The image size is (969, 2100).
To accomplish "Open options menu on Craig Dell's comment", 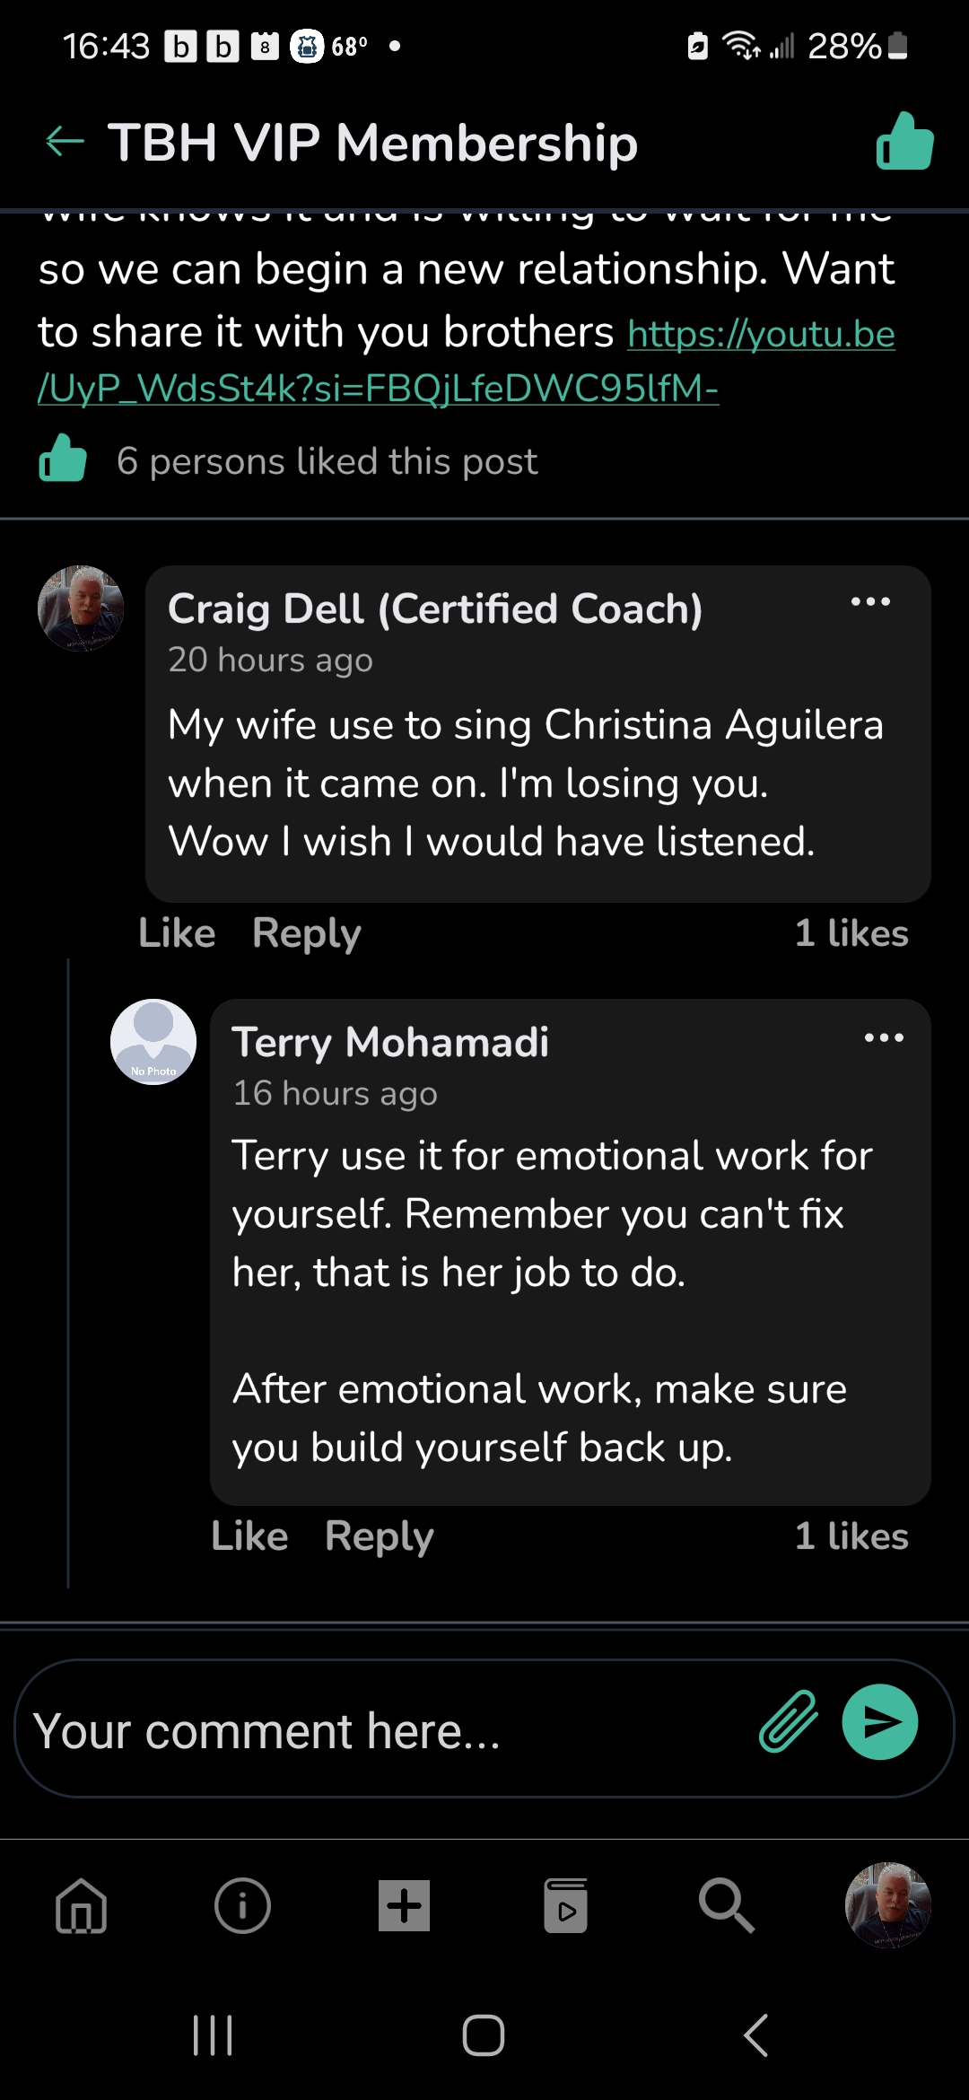I will click(870, 602).
